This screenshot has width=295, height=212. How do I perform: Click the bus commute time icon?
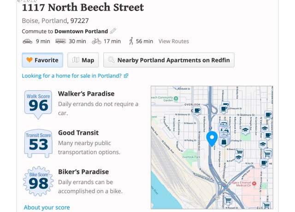click(60, 41)
